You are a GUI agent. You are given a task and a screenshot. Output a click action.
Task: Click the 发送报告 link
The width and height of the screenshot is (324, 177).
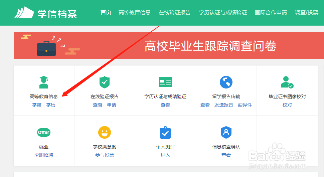(224, 105)
